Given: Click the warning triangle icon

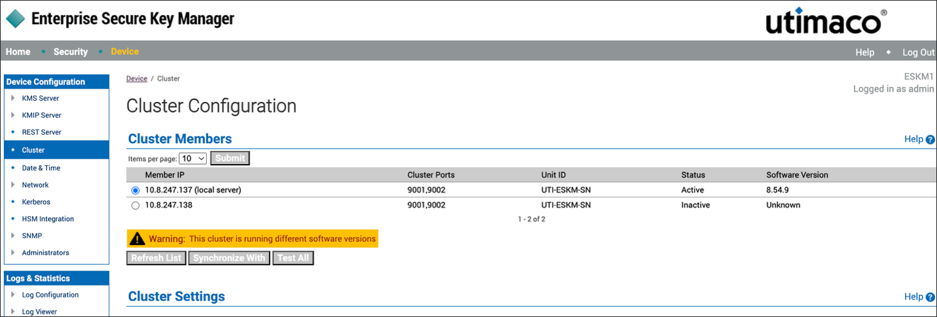Looking at the screenshot, I should click(x=137, y=239).
